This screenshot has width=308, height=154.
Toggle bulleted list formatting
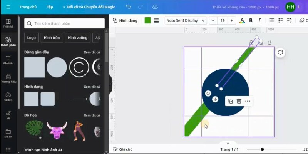coord(281,20)
